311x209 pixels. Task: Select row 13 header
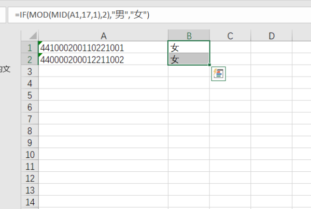point(30,190)
